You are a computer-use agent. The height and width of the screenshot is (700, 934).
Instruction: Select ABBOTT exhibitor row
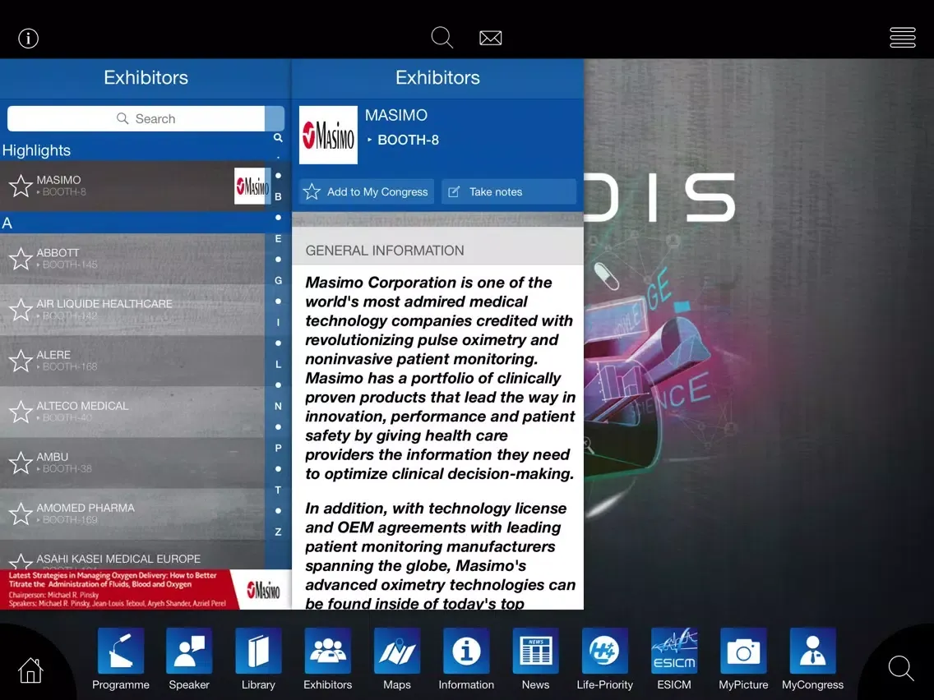[x=132, y=258]
